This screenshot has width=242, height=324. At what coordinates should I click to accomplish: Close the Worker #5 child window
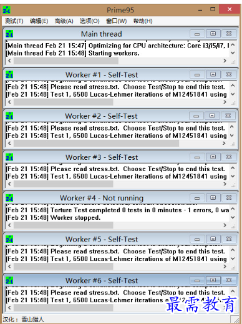(229, 239)
